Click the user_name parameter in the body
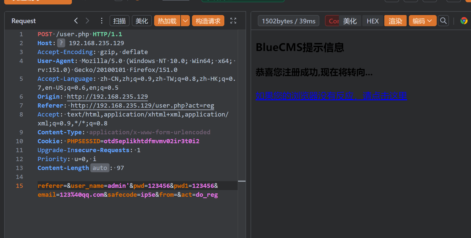 87,186
